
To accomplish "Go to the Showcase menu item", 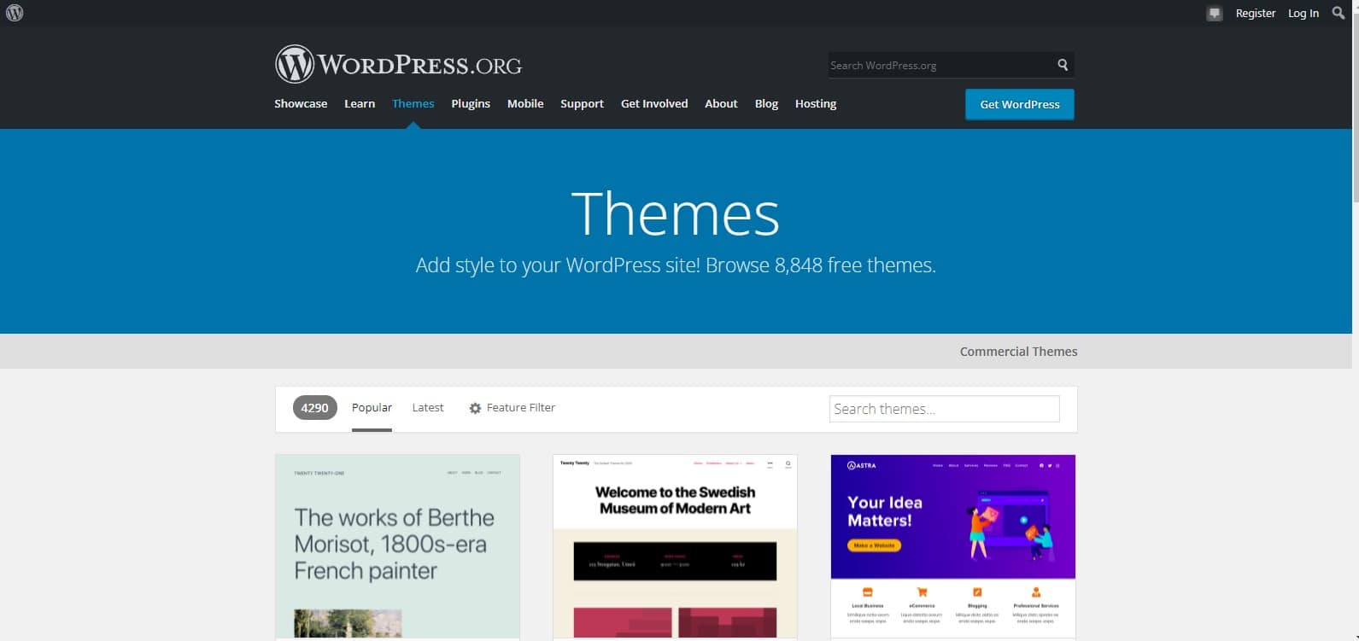I will (x=301, y=103).
